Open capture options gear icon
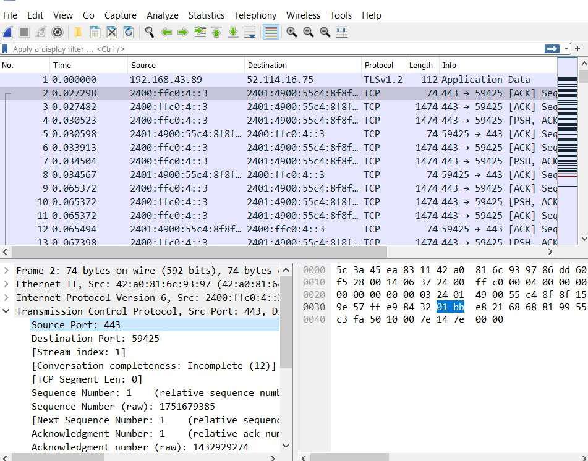Viewport: 588px width, 461px height. pos(58,33)
